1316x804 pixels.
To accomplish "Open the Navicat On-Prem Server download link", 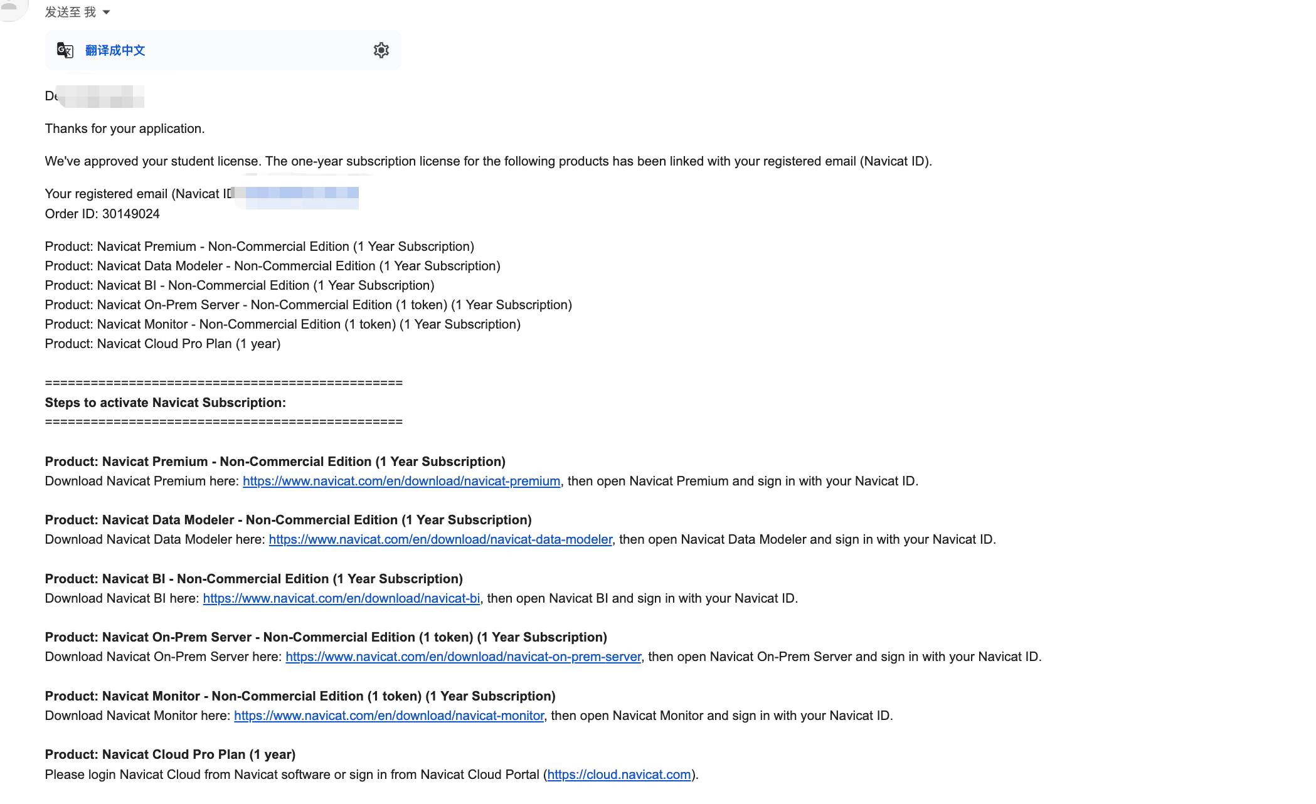I will 464,657.
